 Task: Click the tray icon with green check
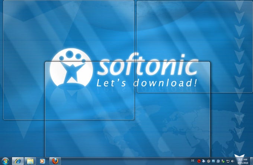coord(223,161)
